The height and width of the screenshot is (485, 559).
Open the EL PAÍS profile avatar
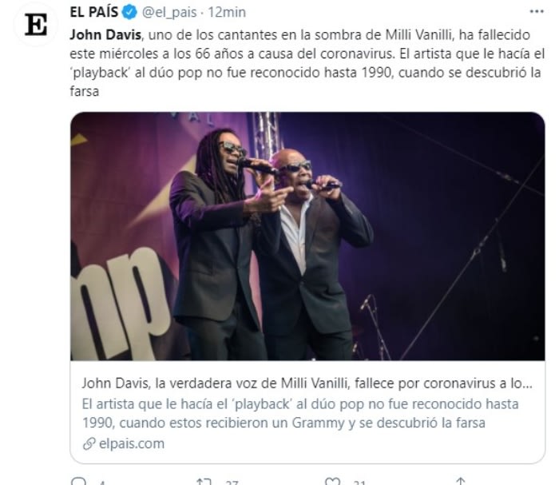36,25
